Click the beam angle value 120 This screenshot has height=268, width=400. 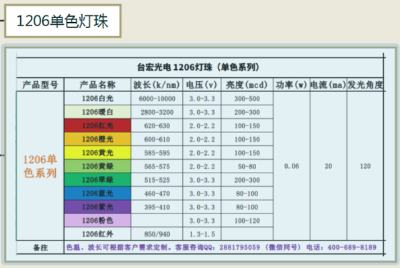pos(365,166)
